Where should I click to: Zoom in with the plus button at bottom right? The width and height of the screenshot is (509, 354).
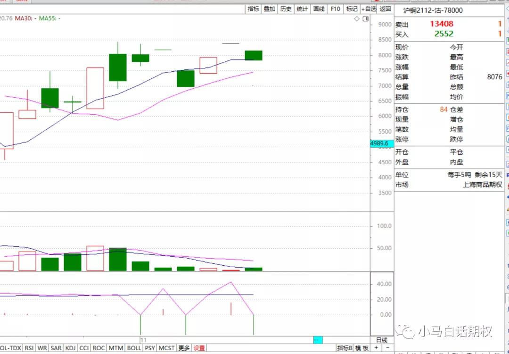[376, 348]
